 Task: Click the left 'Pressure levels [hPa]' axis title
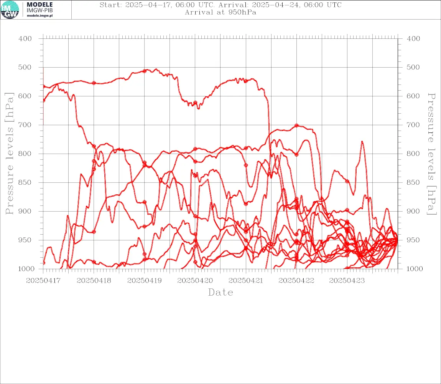[10, 154]
